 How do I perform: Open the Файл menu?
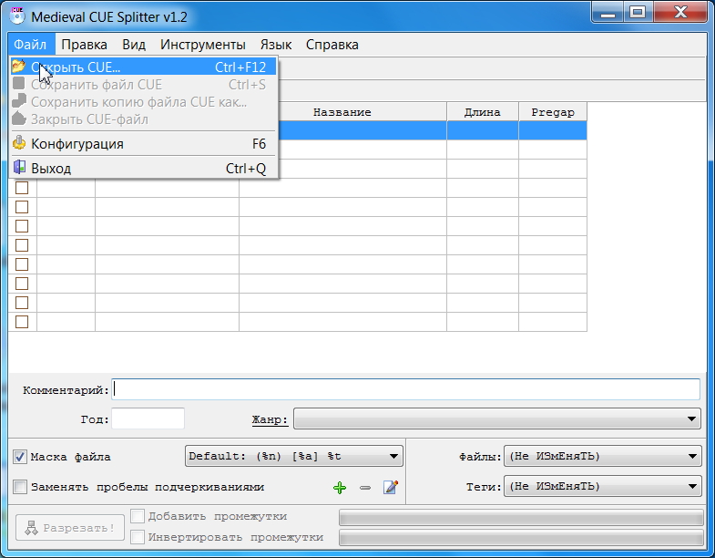[31, 45]
